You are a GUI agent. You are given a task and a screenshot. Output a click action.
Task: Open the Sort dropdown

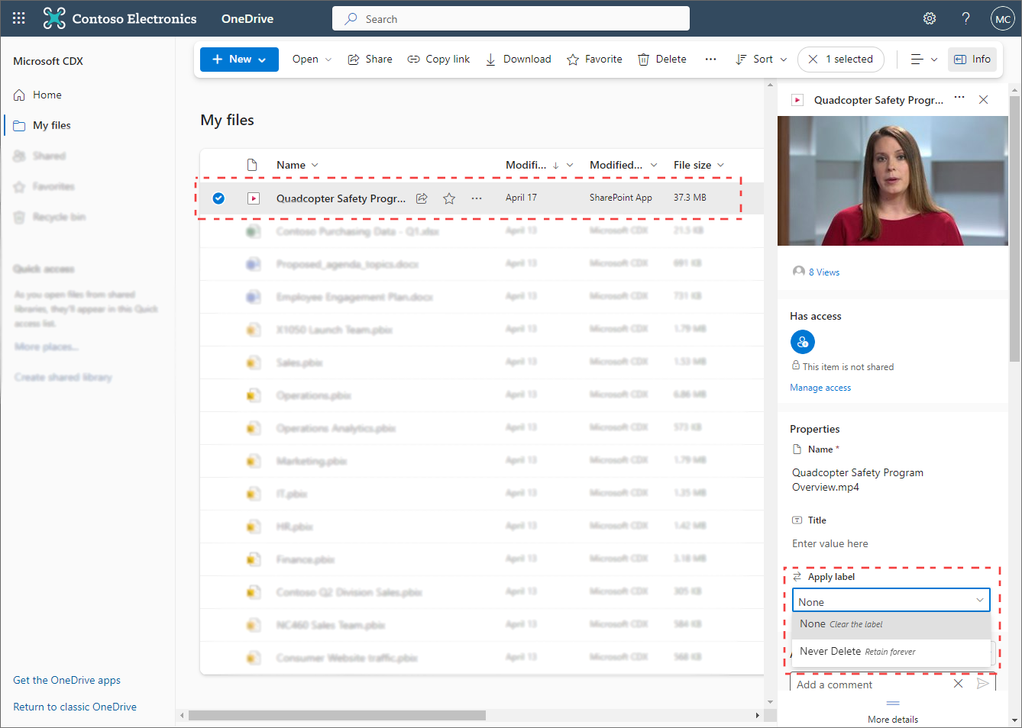pyautogui.click(x=760, y=59)
